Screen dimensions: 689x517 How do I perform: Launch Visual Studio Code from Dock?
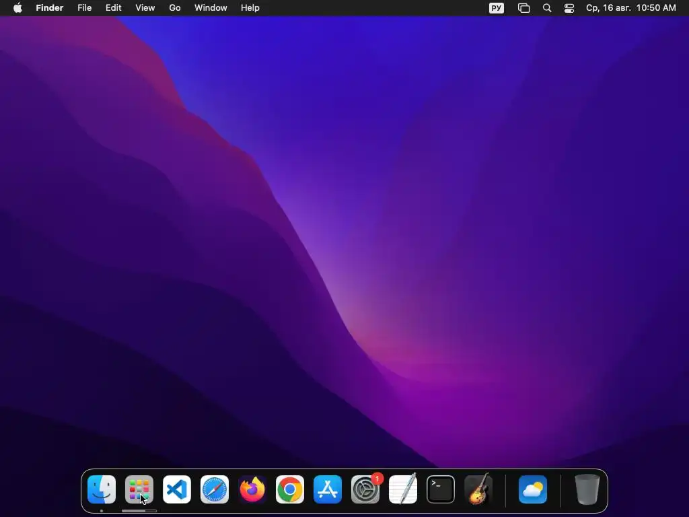pyautogui.click(x=177, y=489)
